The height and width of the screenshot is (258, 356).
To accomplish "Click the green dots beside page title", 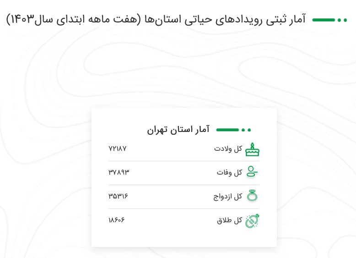I will point(342,20).
